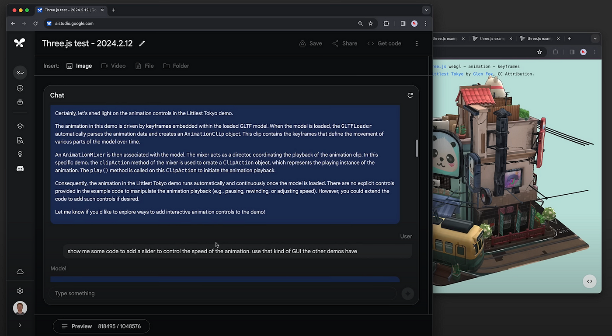Save the prompt with Save button

tap(310, 43)
